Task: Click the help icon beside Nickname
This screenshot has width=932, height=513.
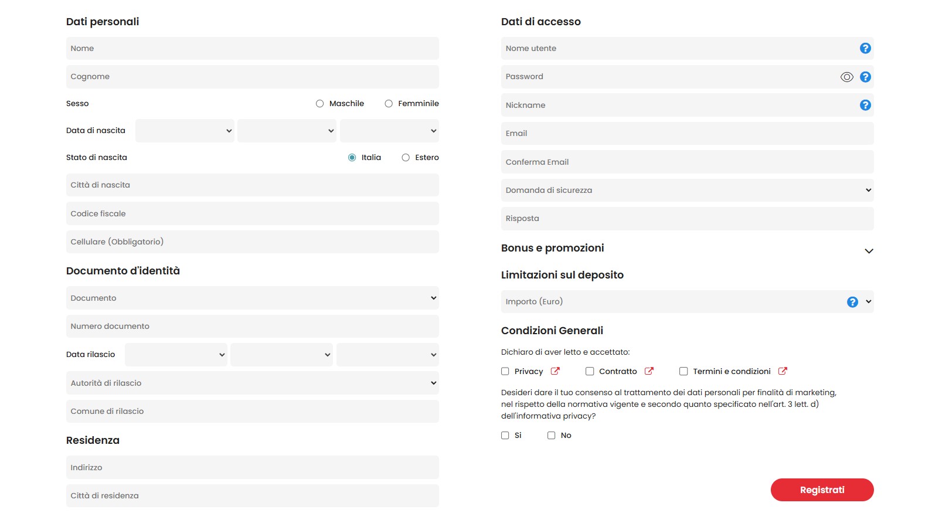Action: (x=865, y=106)
